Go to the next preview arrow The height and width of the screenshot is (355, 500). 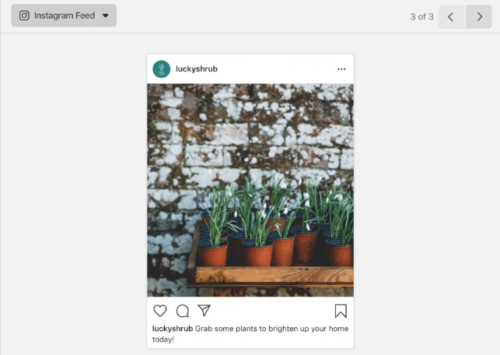(x=479, y=16)
